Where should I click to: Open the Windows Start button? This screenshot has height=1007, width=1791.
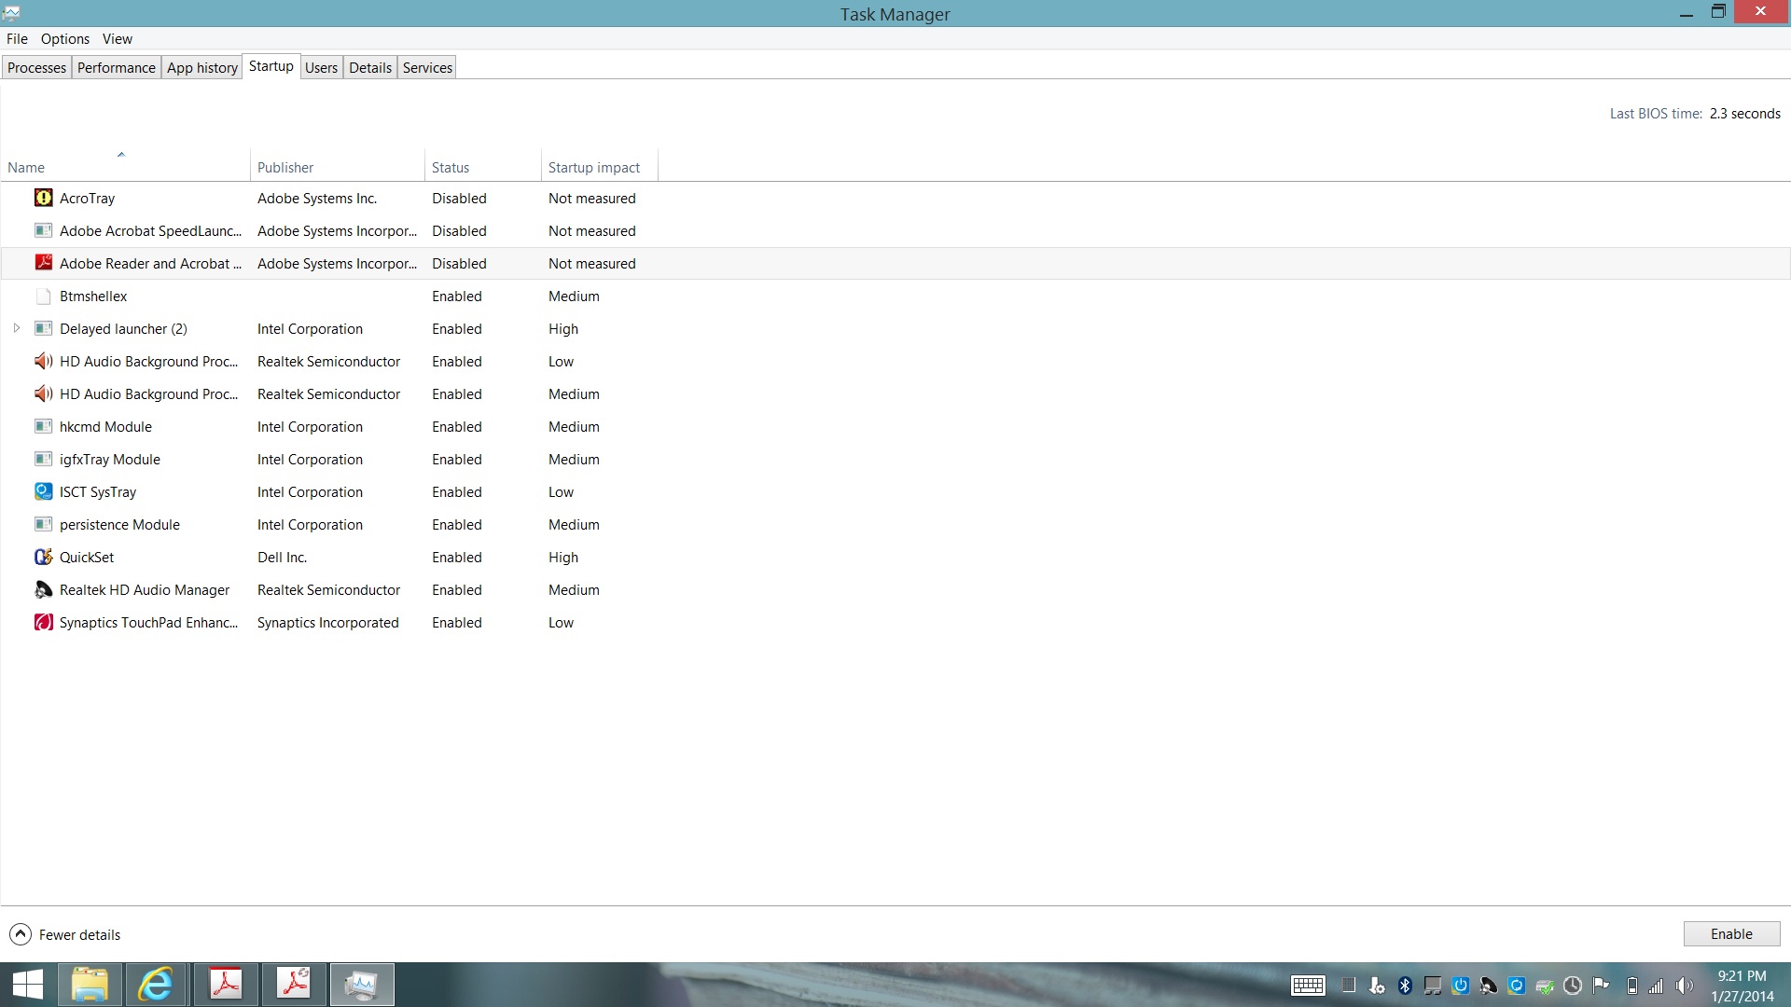[x=28, y=985]
